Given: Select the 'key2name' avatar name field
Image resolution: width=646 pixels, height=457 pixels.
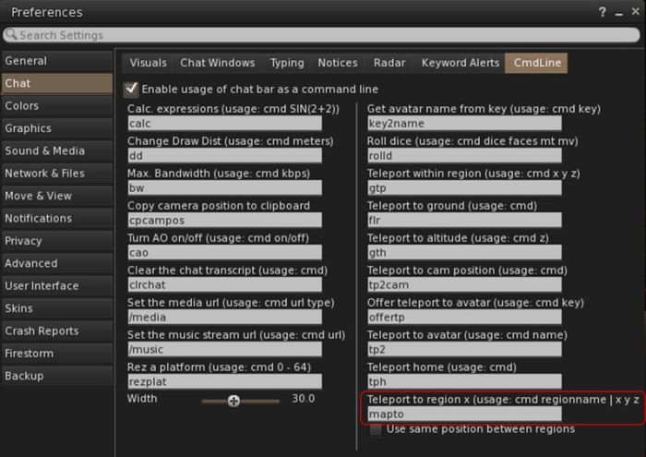Looking at the screenshot, I should [463, 123].
